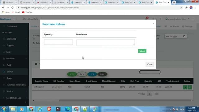Focus the table search box
This screenshot has height=112, width=199.
pyautogui.click(x=150, y=72)
